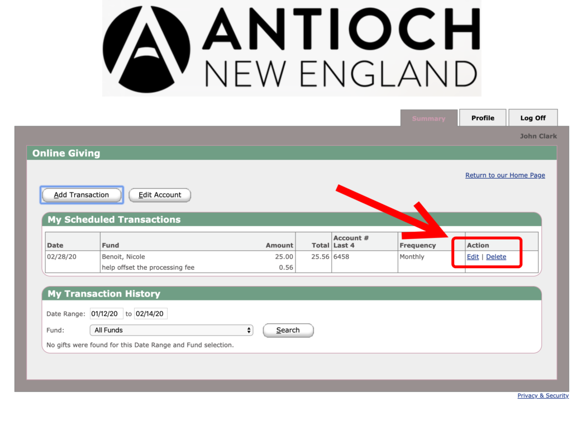Click the Action column header

click(478, 246)
